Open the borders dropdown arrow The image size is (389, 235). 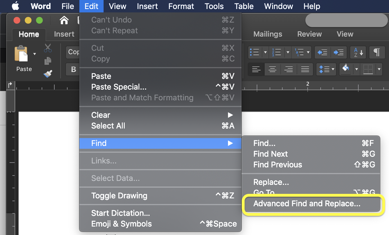point(379,69)
